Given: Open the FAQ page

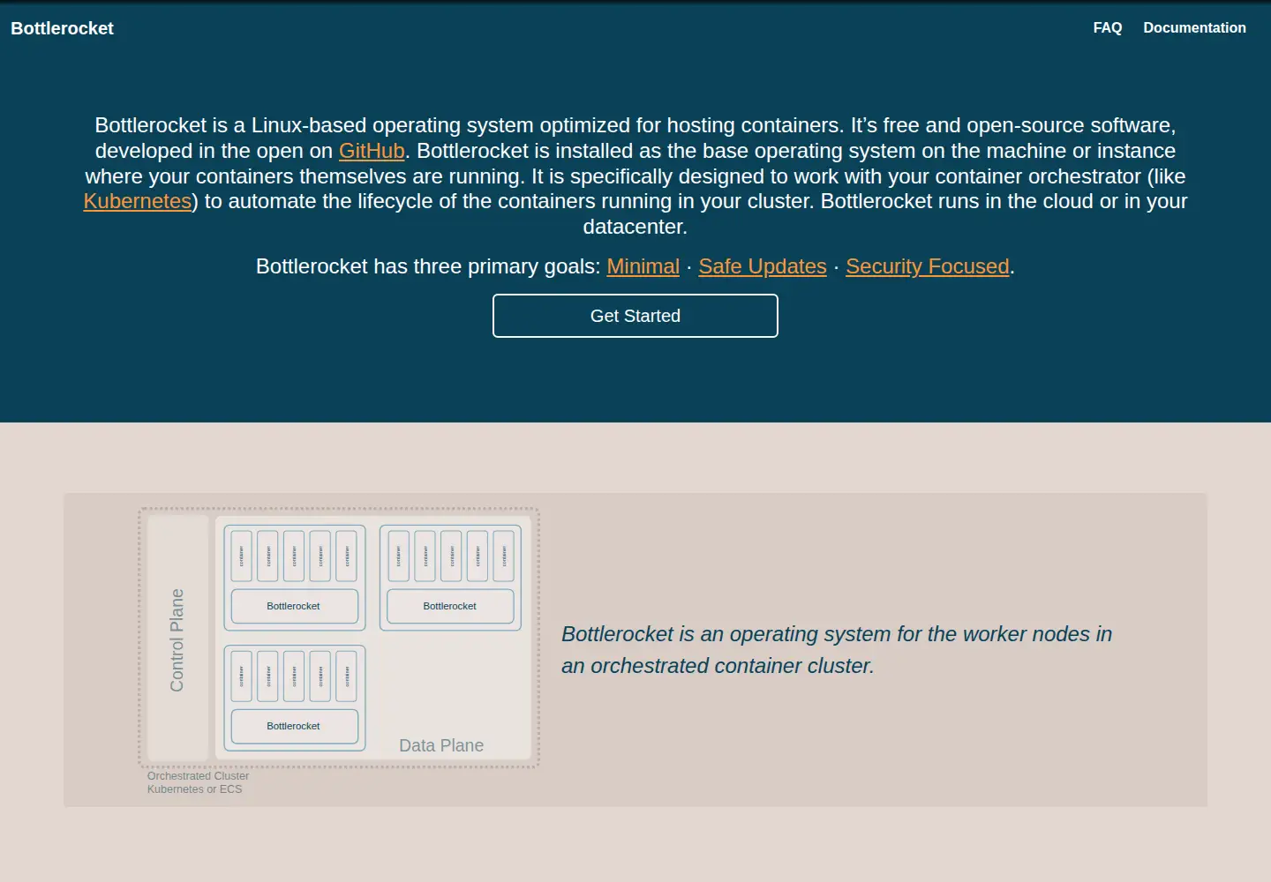Looking at the screenshot, I should pos(1107,28).
